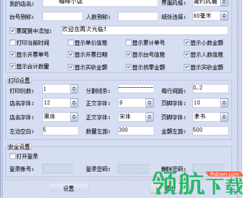Click the 数量左距 label
Screen dimensions: 243x198
click(x=98, y=131)
